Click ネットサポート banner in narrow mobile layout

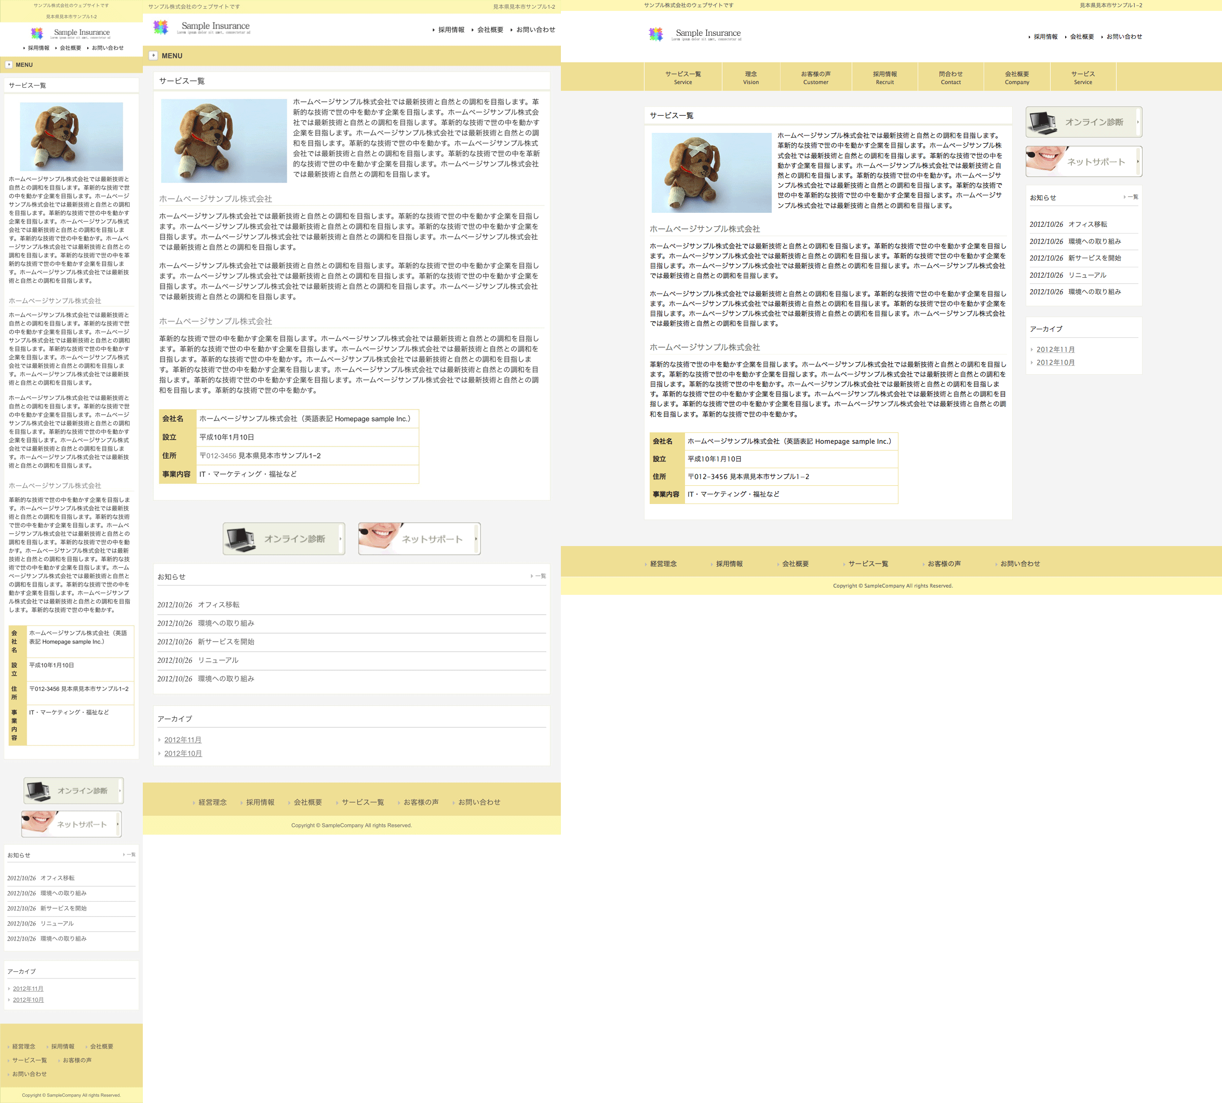pyautogui.click(x=72, y=824)
